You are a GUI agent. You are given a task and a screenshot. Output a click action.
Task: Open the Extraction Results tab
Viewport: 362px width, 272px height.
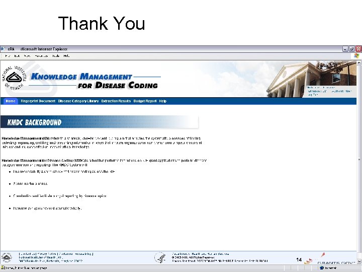(x=116, y=101)
